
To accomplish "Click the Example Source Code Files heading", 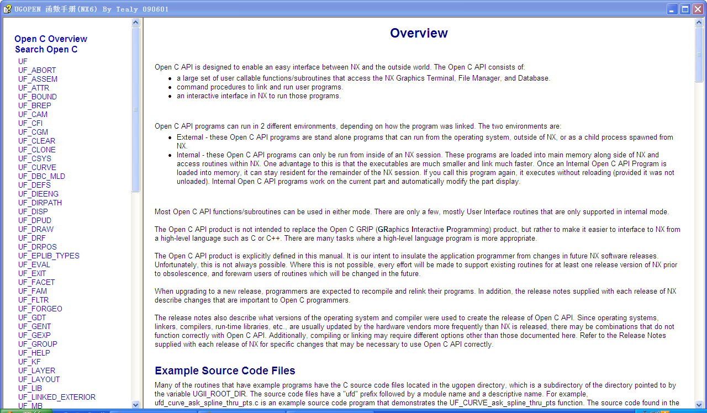I will 225,370.
